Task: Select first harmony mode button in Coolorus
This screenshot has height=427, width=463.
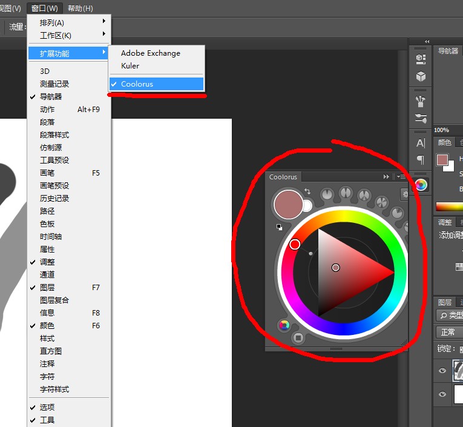Action: pos(327,194)
